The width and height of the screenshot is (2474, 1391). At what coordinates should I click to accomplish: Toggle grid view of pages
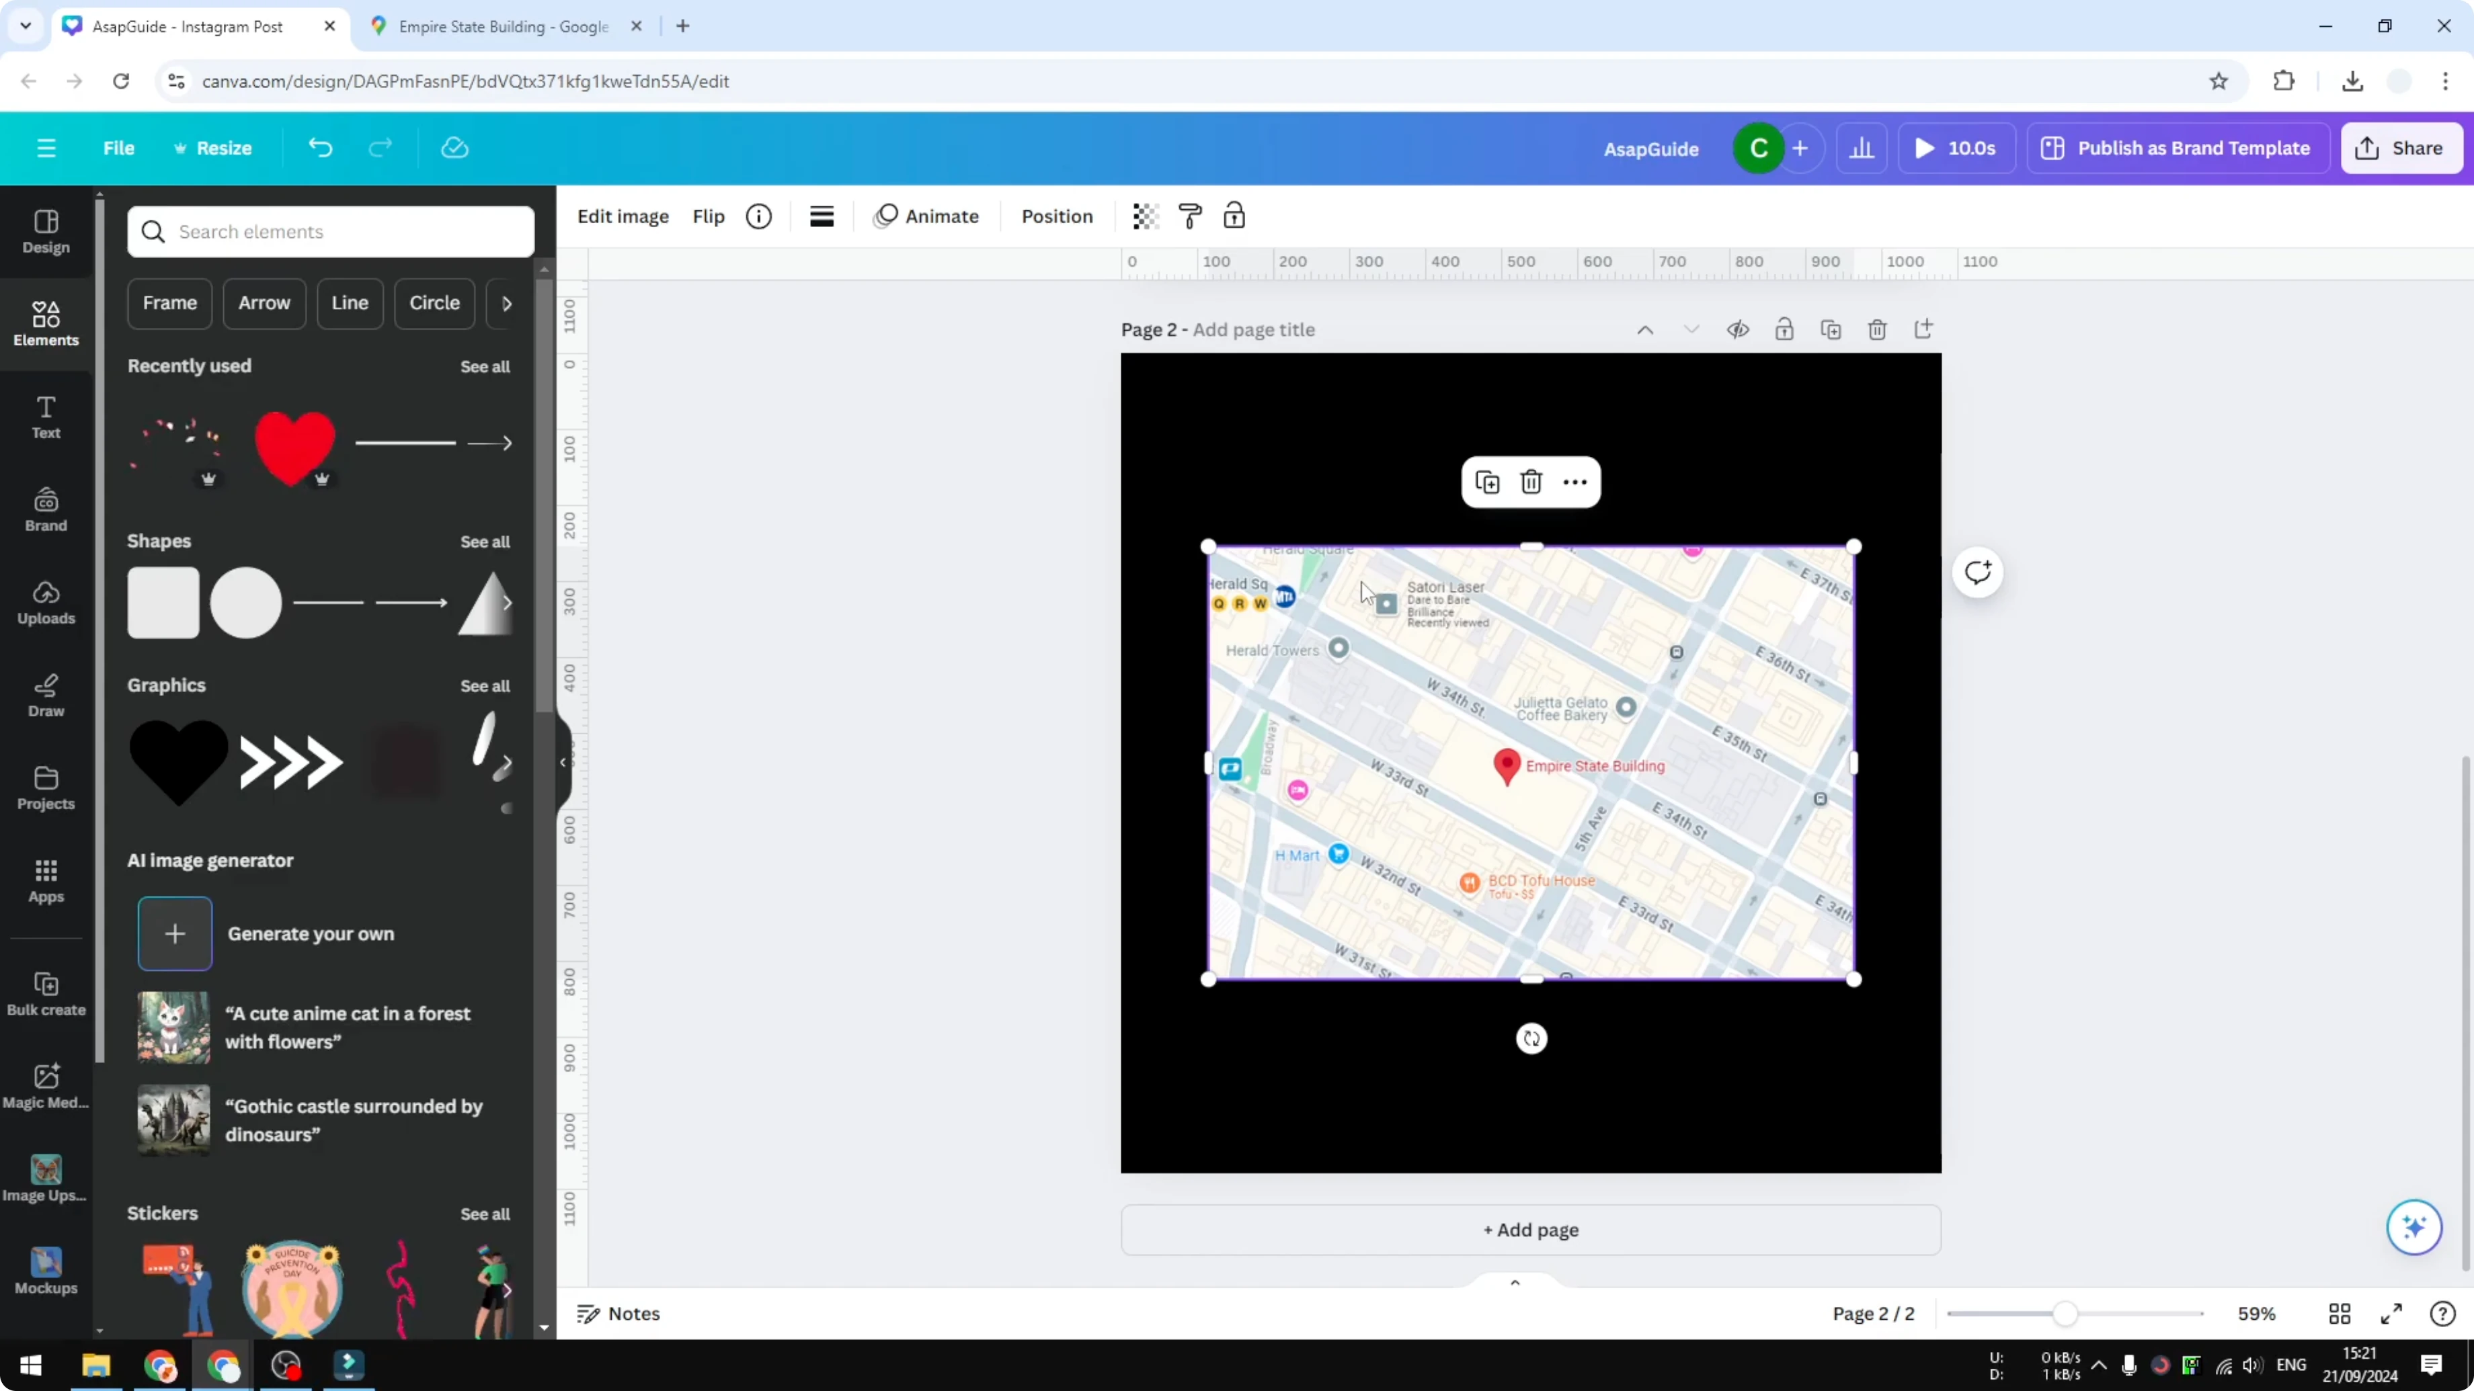coord(2340,1313)
